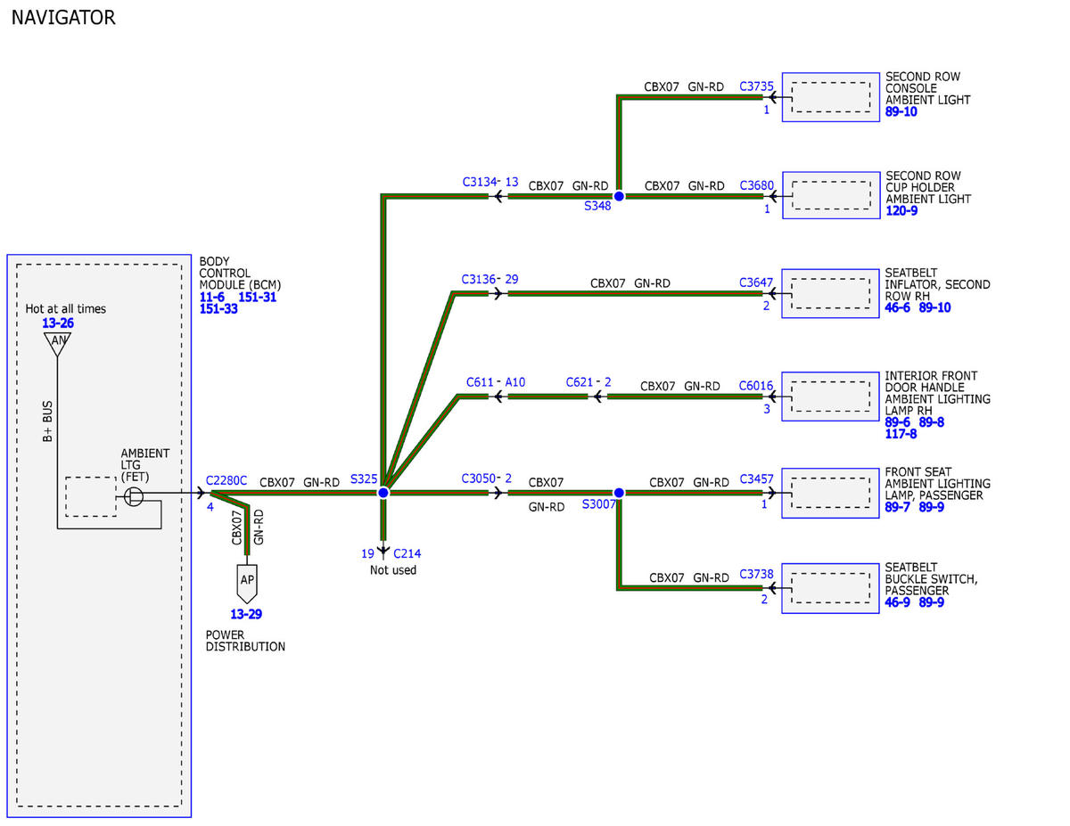Select connector label C611 - A10
This screenshot has height=826, width=1070.
click(496, 382)
